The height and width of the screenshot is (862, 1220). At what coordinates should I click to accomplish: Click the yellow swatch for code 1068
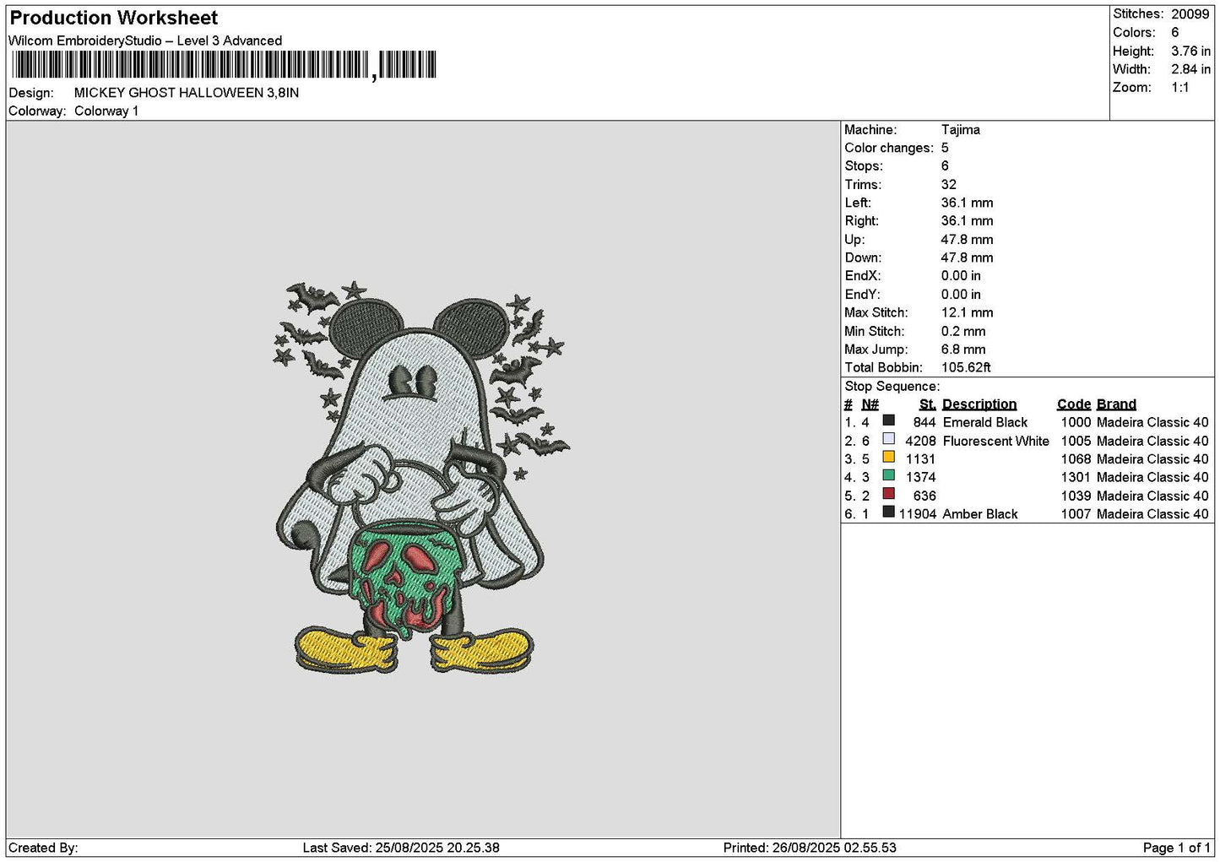tap(888, 458)
